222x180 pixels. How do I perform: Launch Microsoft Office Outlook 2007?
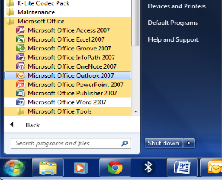[68, 75]
